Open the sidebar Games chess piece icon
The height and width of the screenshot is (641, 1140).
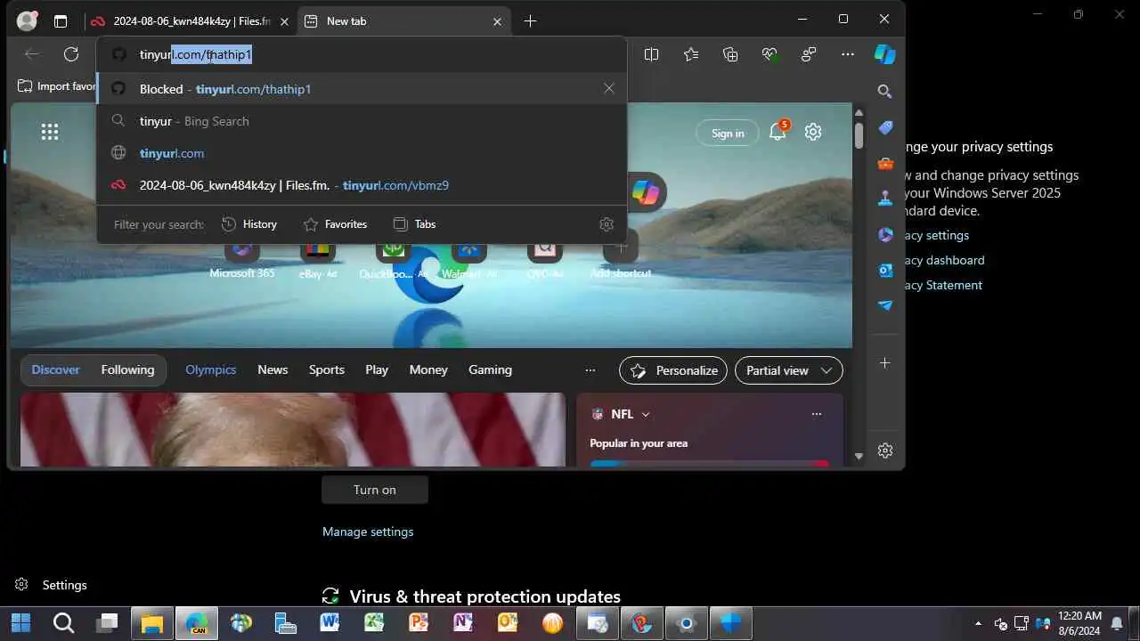coord(884,199)
